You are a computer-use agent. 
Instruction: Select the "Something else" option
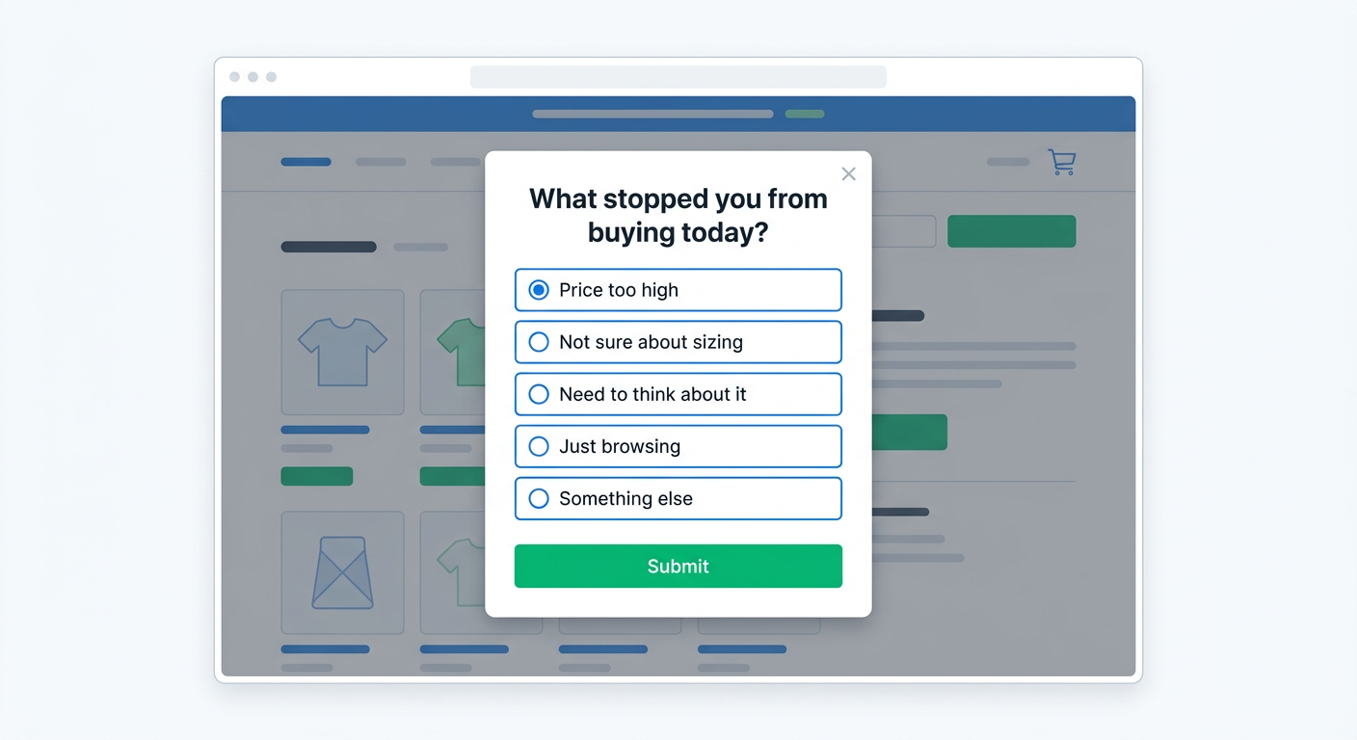point(540,498)
